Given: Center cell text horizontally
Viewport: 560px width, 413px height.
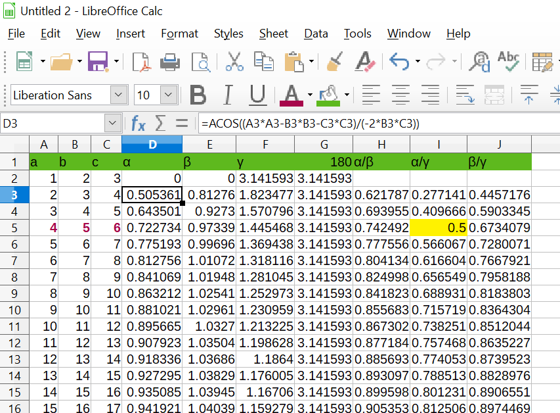Looking at the screenshot, I should (x=400, y=95).
